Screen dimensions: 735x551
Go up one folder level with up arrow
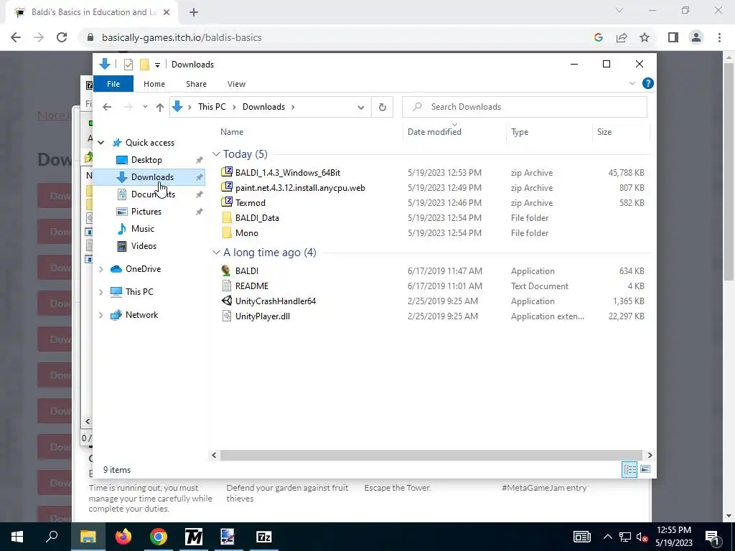160,108
